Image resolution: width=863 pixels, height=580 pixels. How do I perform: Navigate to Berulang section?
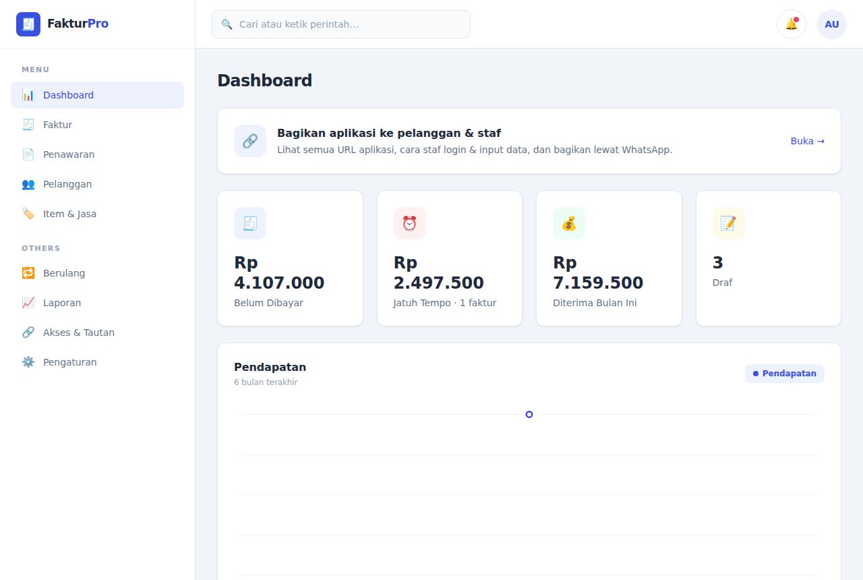click(97, 273)
